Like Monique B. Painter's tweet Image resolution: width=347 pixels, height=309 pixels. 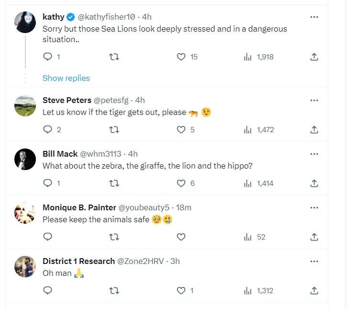coord(181,237)
